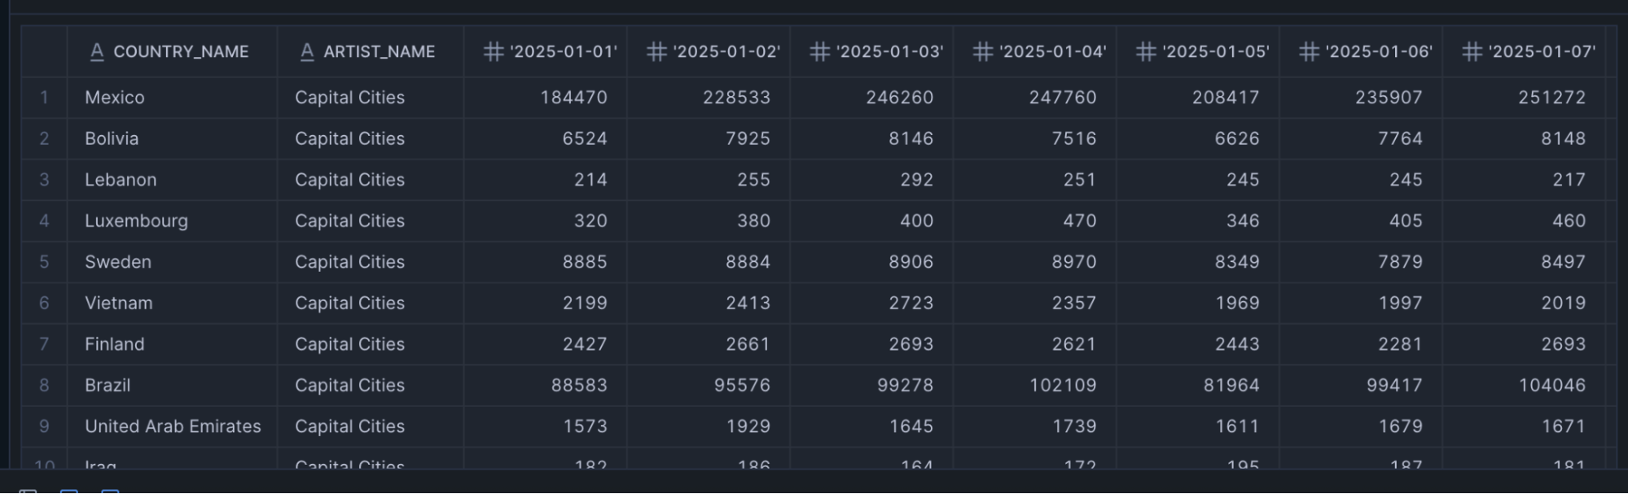Click the text-type icon beside COUNTRY_NAME

[x=97, y=52]
